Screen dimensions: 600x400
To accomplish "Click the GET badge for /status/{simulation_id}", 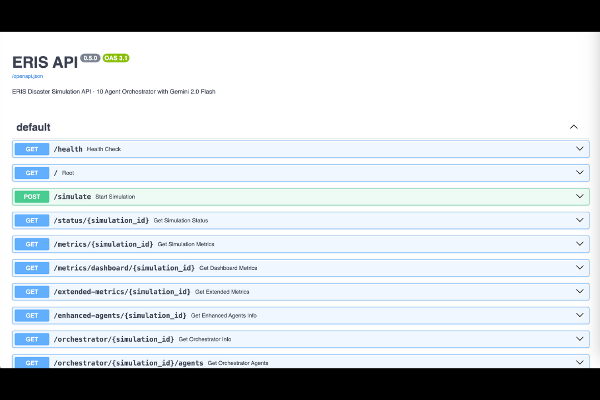I will [32, 221].
